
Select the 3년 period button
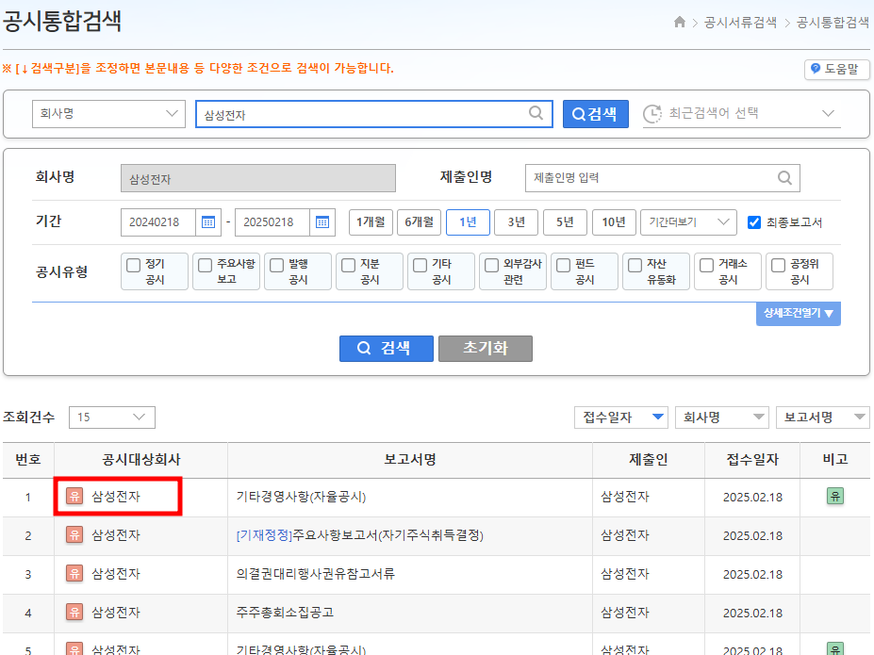point(516,222)
